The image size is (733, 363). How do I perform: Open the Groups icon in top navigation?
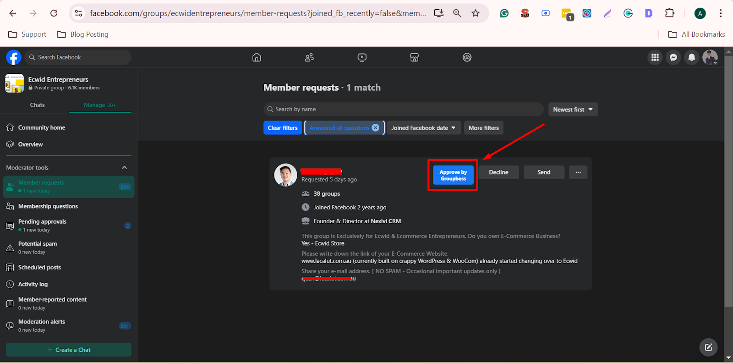coord(467,57)
